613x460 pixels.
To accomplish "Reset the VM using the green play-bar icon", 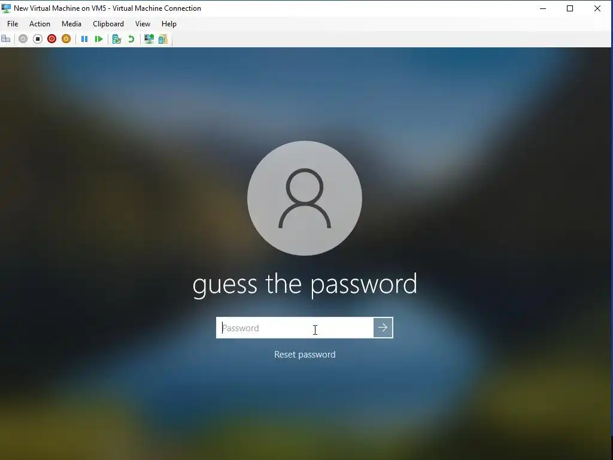I will [x=99, y=39].
